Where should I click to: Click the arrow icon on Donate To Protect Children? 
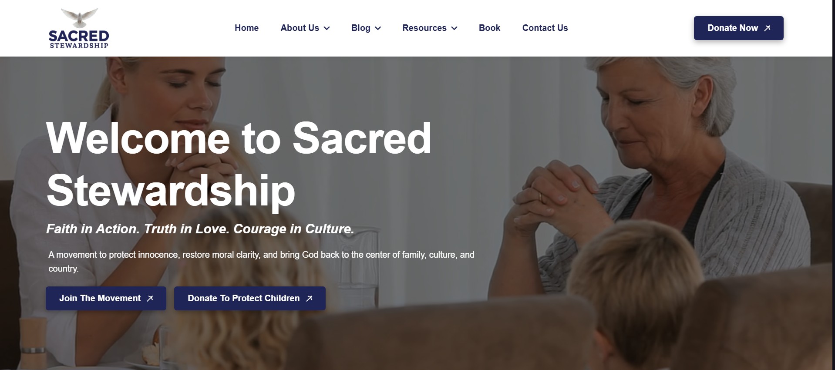[x=310, y=299]
